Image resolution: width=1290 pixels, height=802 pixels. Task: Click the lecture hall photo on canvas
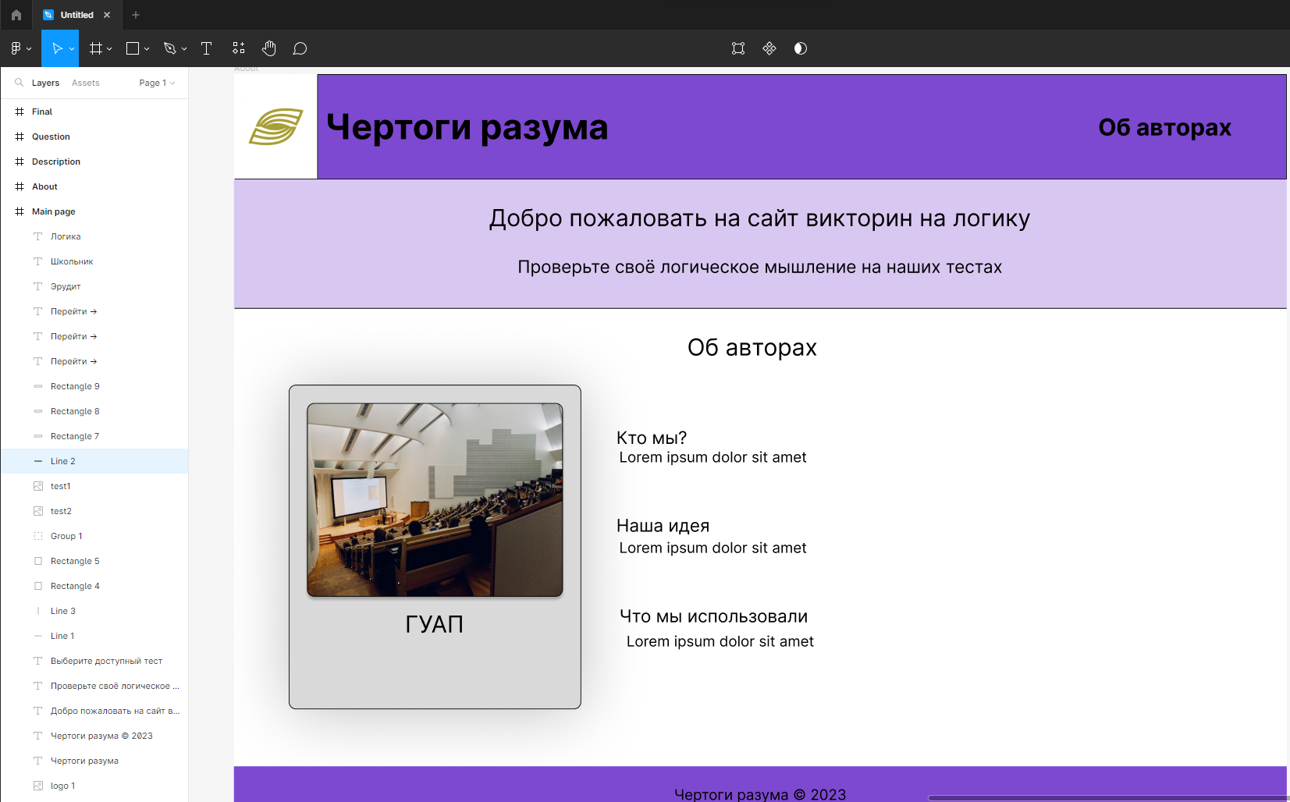coord(435,500)
